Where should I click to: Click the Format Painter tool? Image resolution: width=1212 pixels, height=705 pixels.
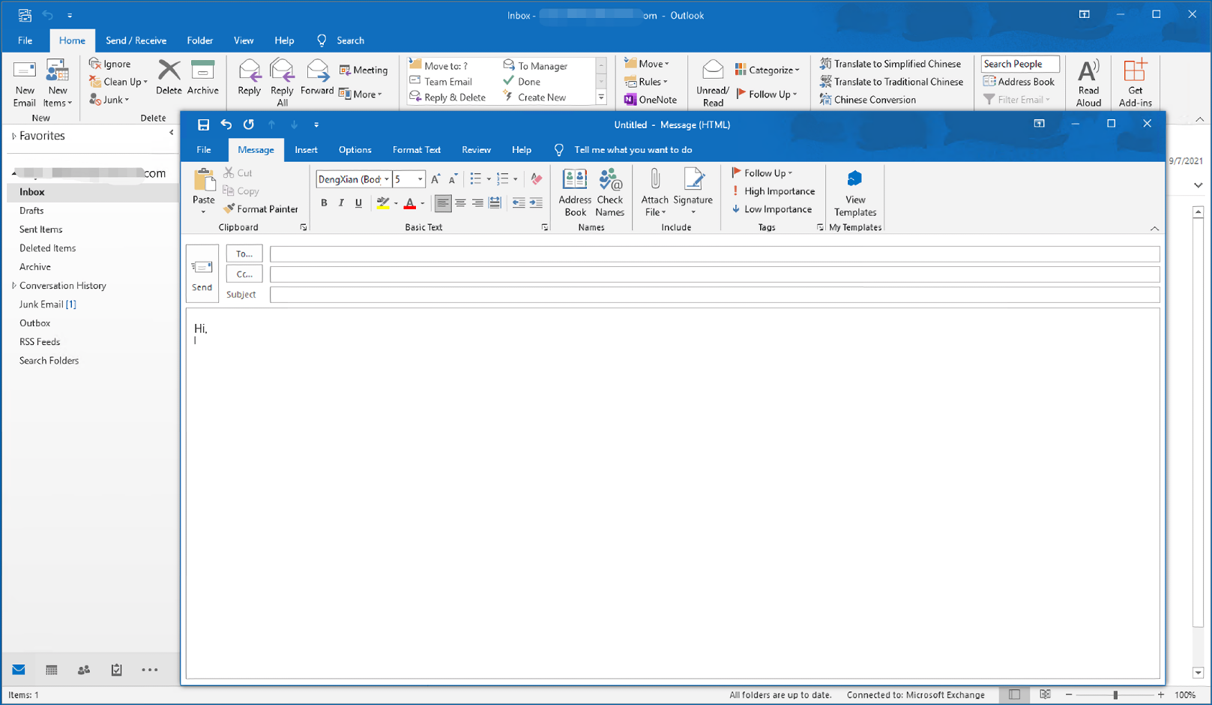260,209
